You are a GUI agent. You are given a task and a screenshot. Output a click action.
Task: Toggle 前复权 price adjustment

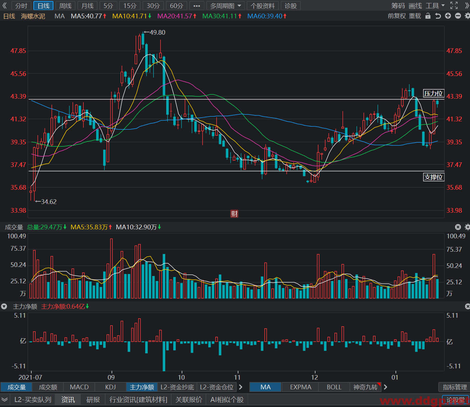397,16
